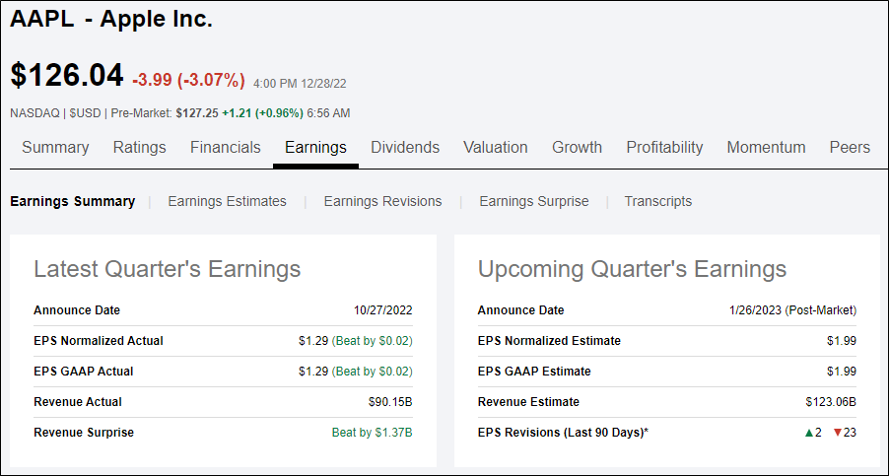This screenshot has width=889, height=476.
Task: Go to the Dividends tab
Action: pyautogui.click(x=405, y=148)
